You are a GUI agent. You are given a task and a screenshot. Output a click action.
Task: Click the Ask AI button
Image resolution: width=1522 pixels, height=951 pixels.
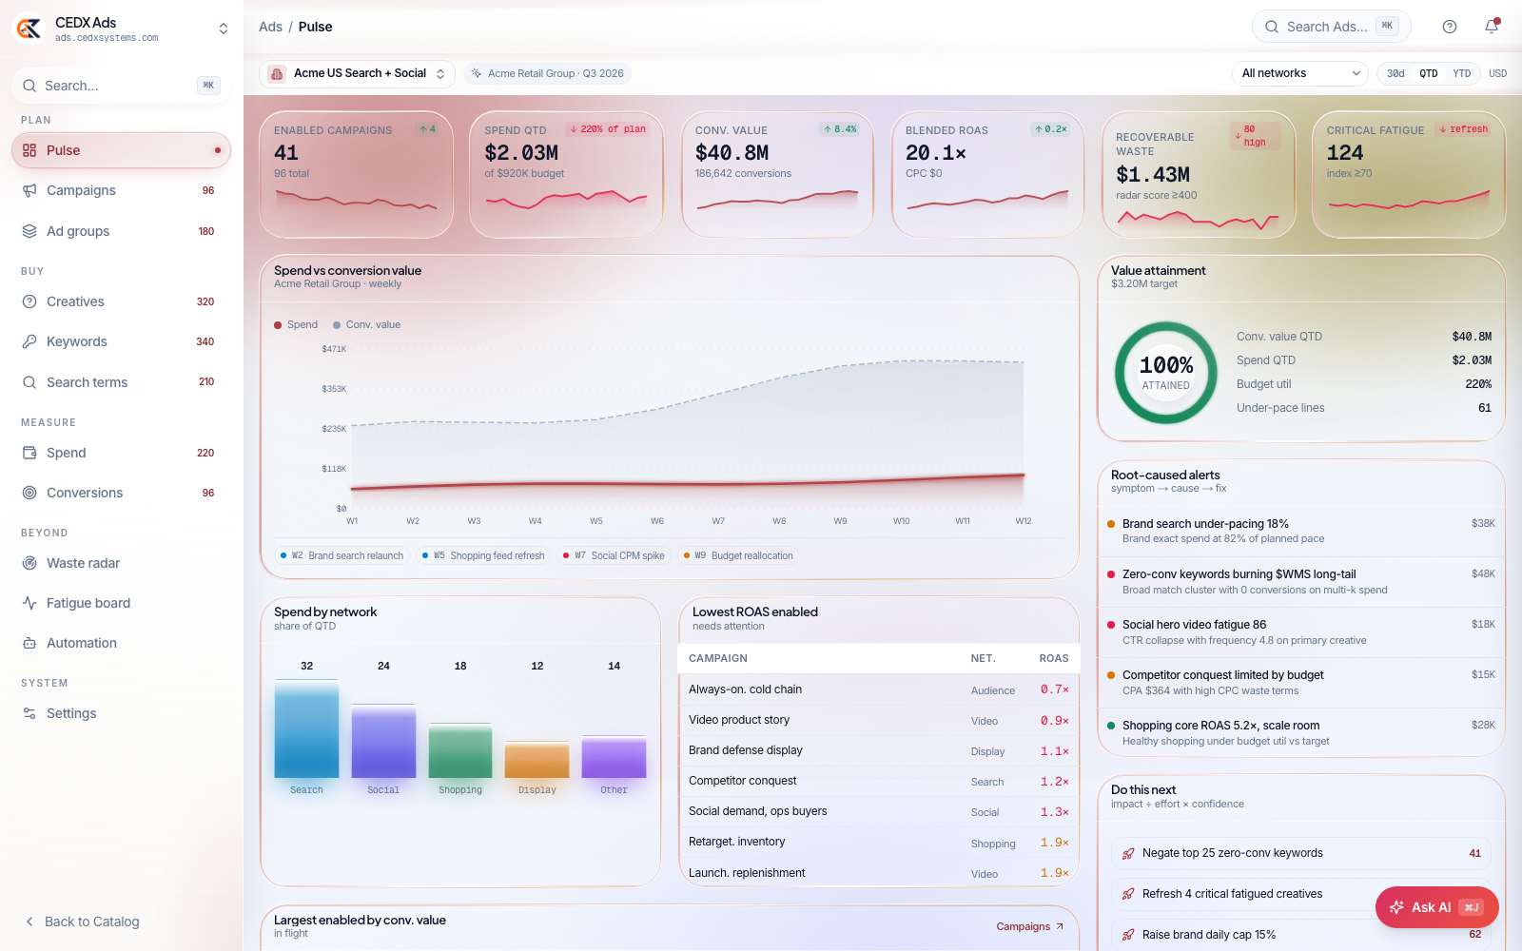click(1436, 907)
